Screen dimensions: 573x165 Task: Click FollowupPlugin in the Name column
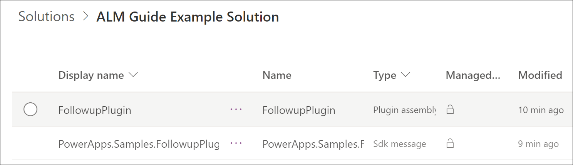coord(299,110)
